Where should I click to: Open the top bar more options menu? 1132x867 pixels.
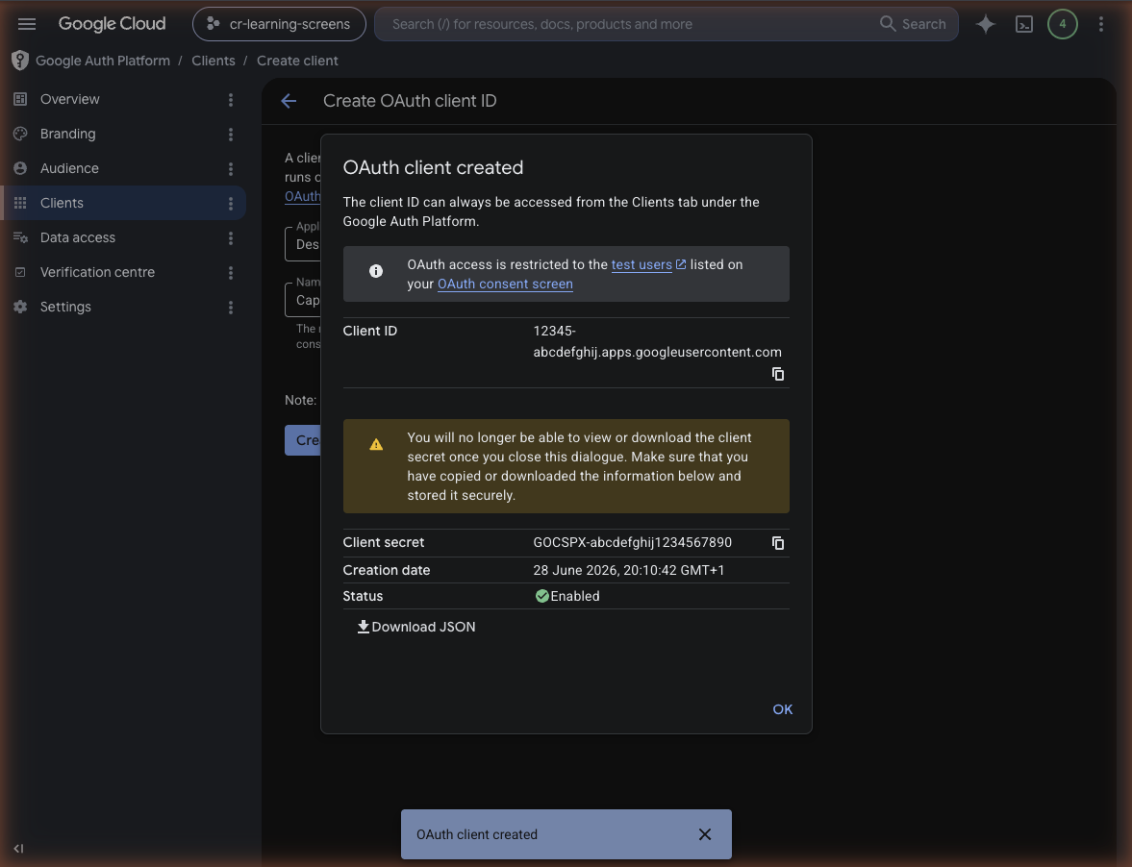coord(1101,24)
